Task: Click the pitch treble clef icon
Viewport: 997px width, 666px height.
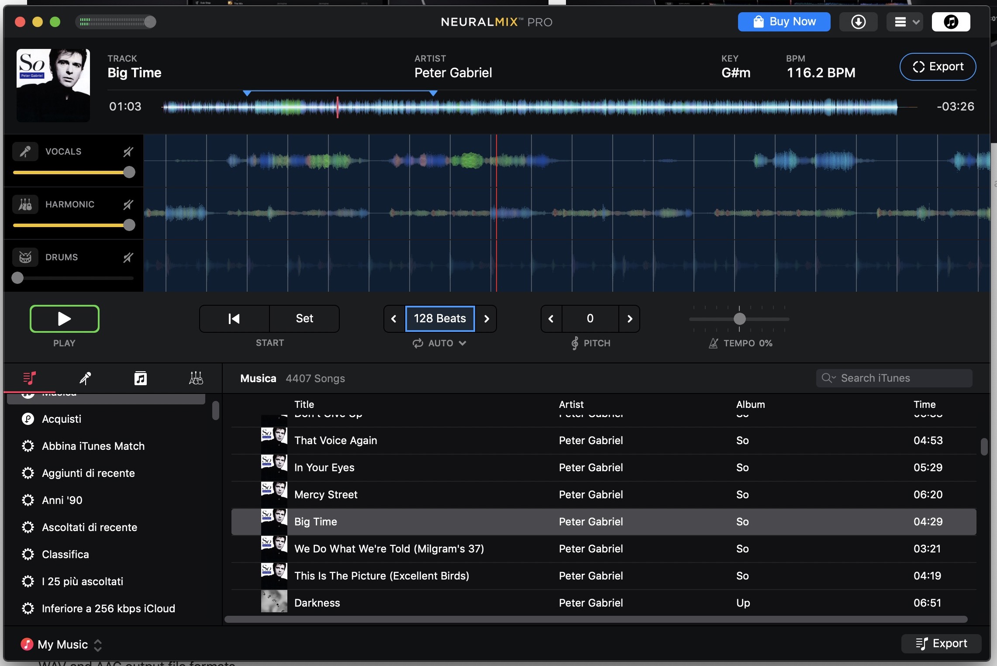Action: [575, 343]
